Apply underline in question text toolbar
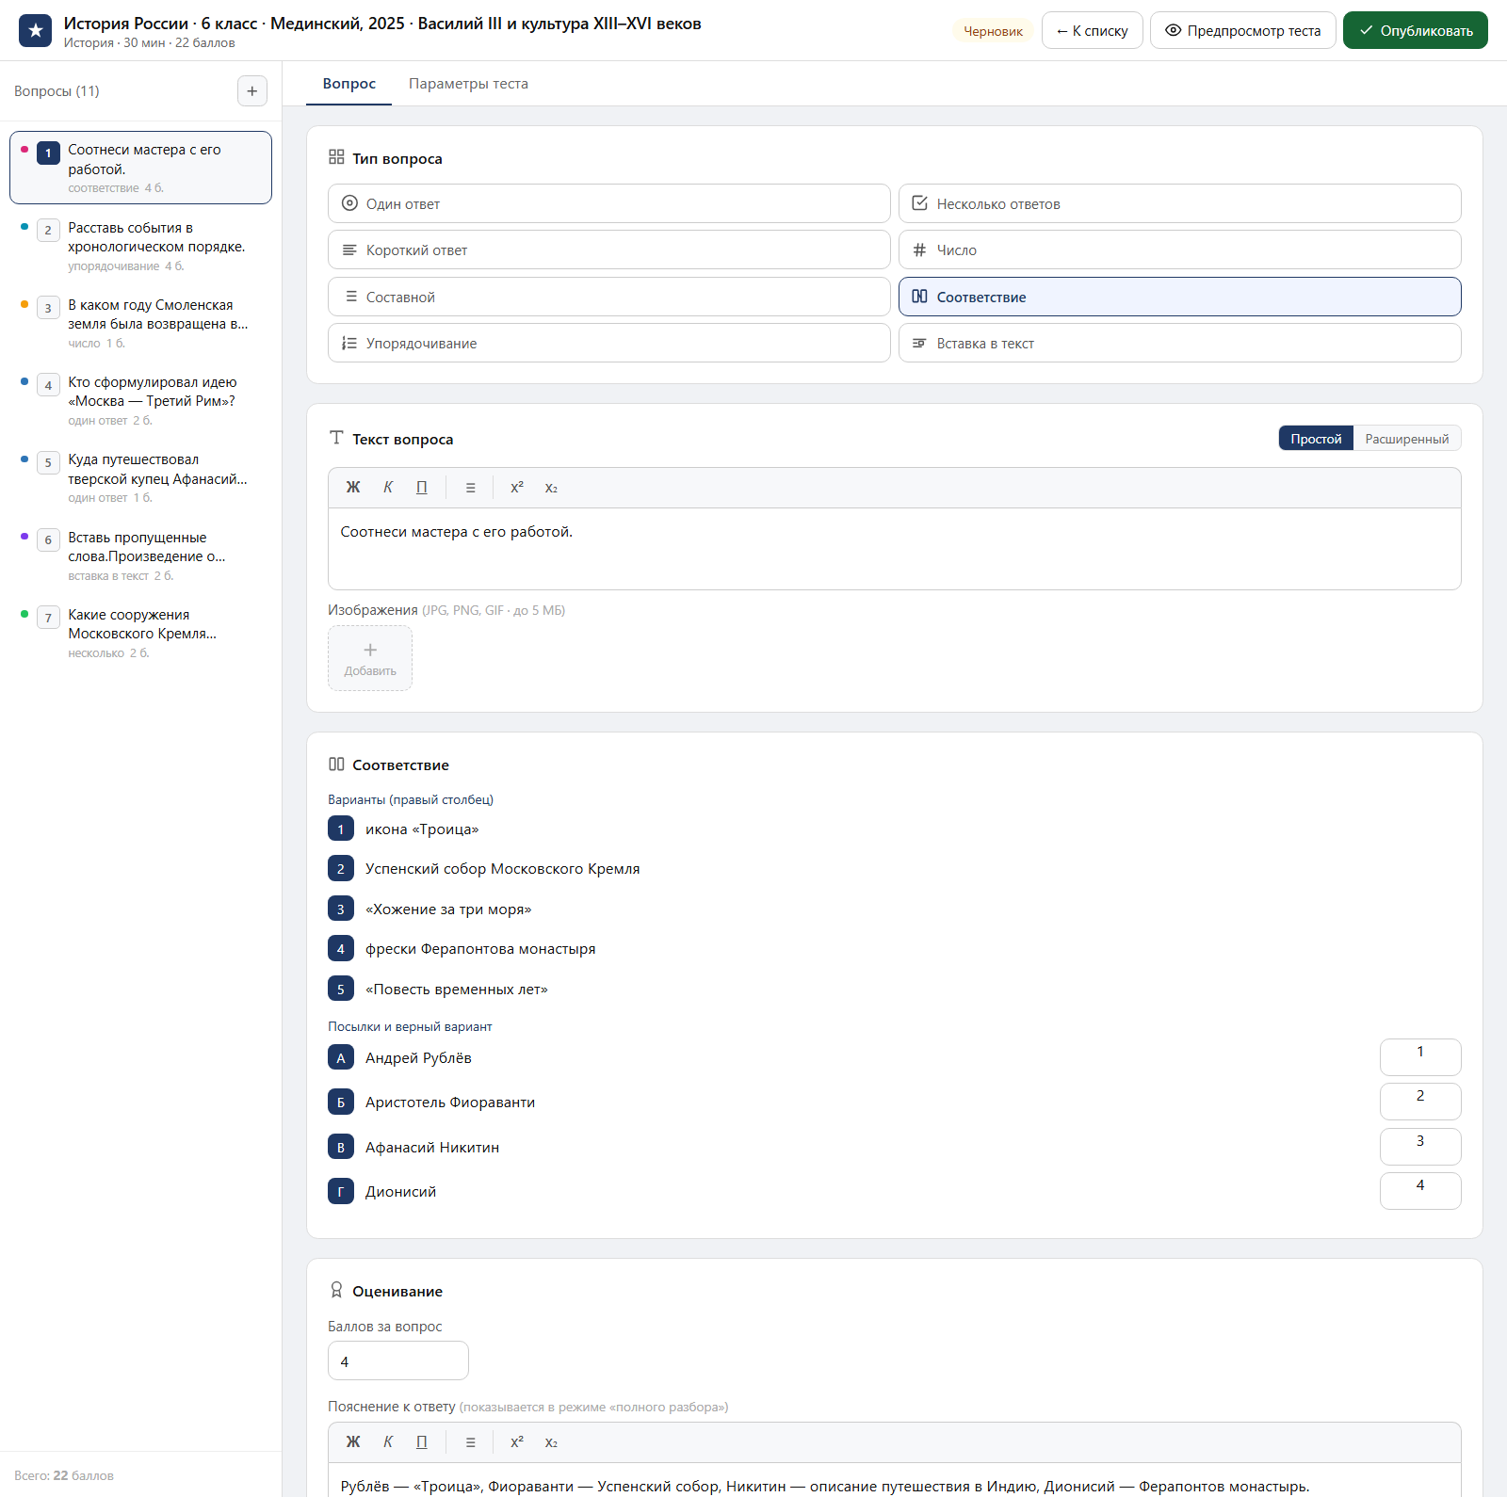This screenshot has height=1497, width=1507. click(422, 488)
